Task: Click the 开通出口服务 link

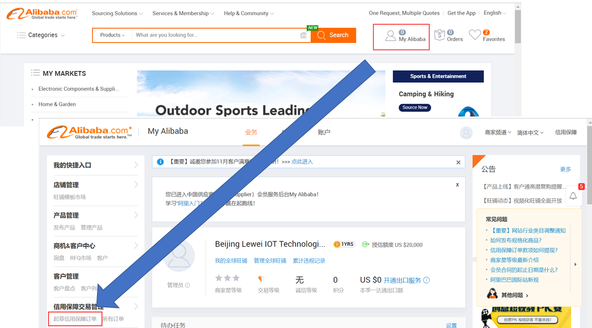Action: tap(402, 281)
